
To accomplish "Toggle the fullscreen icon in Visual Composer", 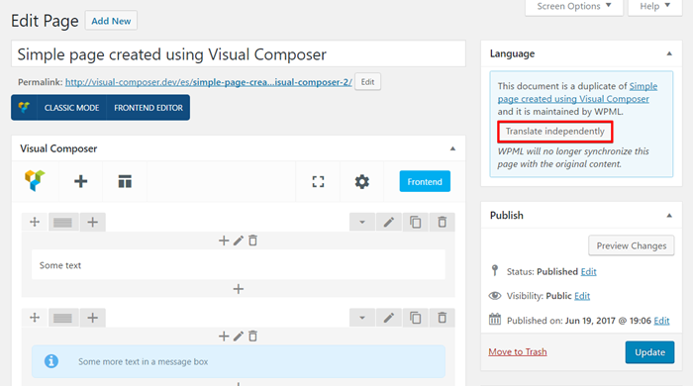I will [318, 181].
